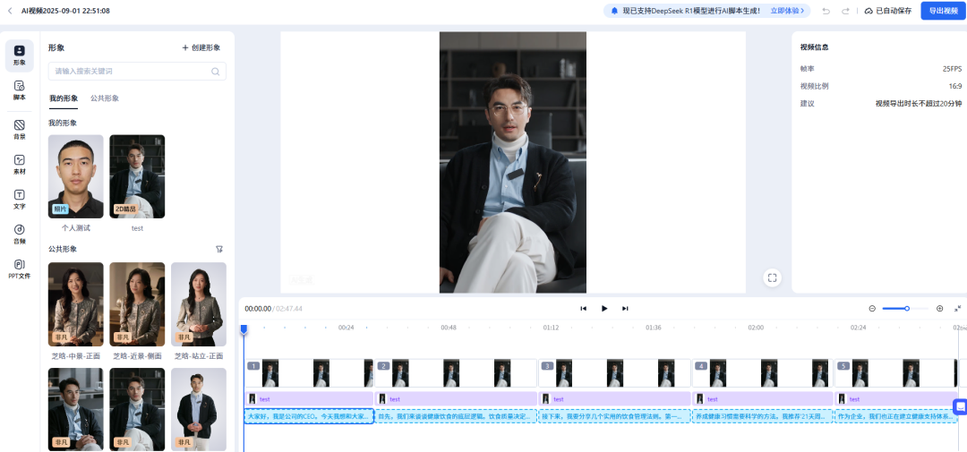Select 芝晗-中景-正面 avatar
Screen dimensions: 967x452
pyautogui.click(x=76, y=304)
